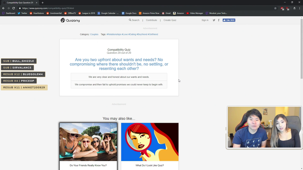Open the Couples category link
Screen dimensions: 303x170
click(x=94, y=34)
